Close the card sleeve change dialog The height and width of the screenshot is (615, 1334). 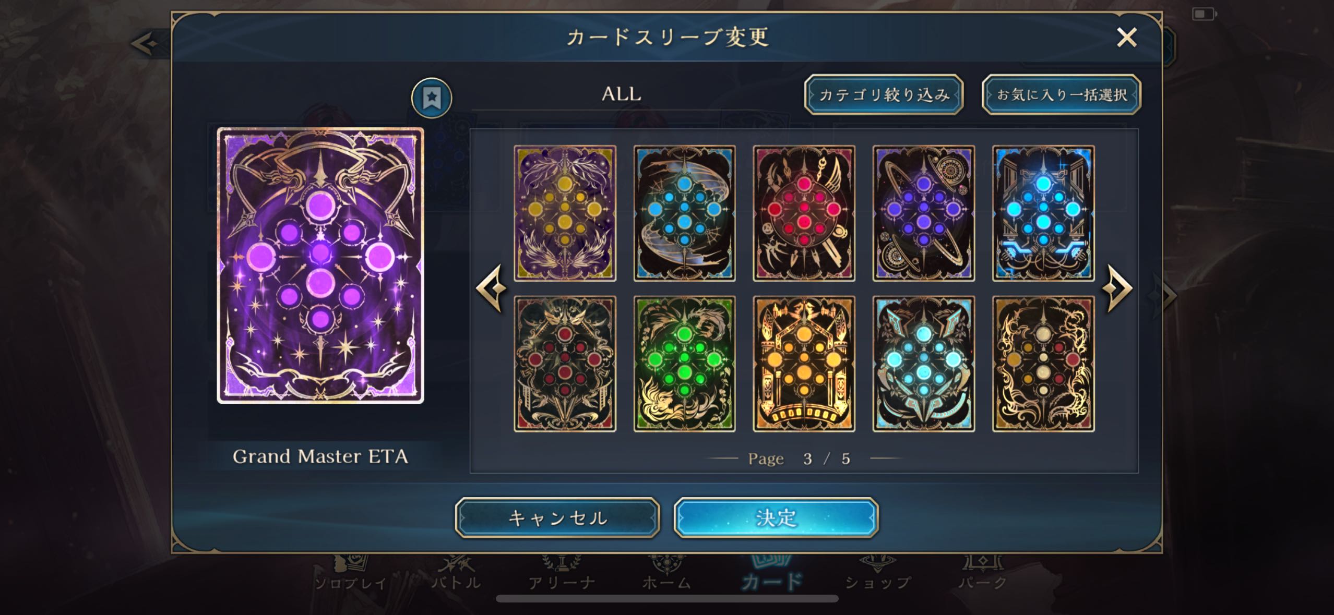point(1127,38)
